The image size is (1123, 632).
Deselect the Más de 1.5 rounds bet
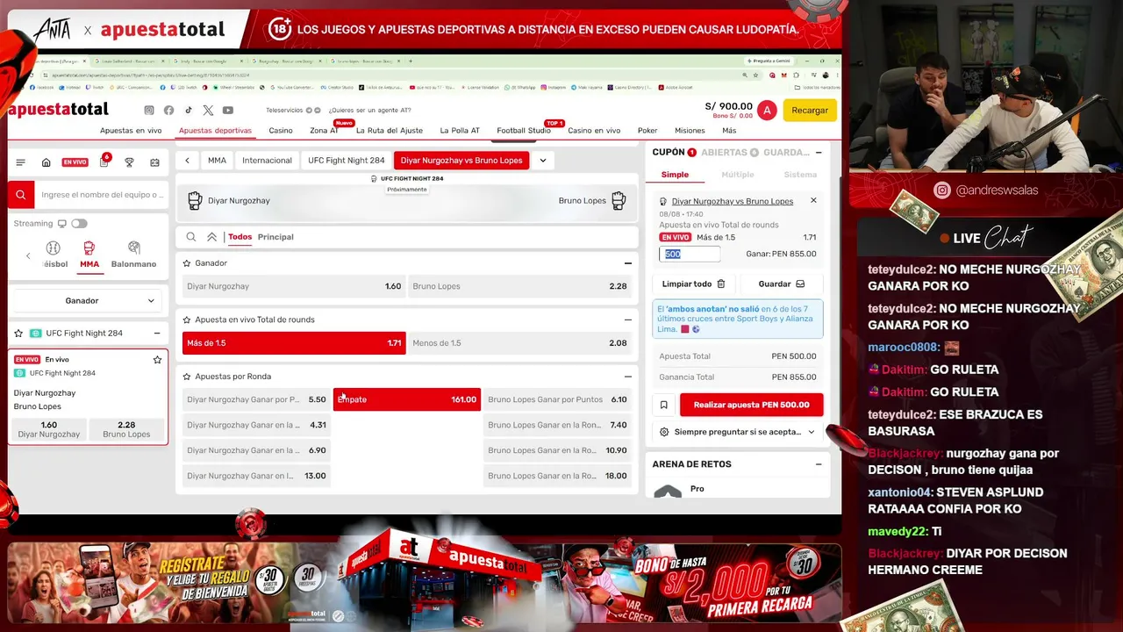coord(294,343)
